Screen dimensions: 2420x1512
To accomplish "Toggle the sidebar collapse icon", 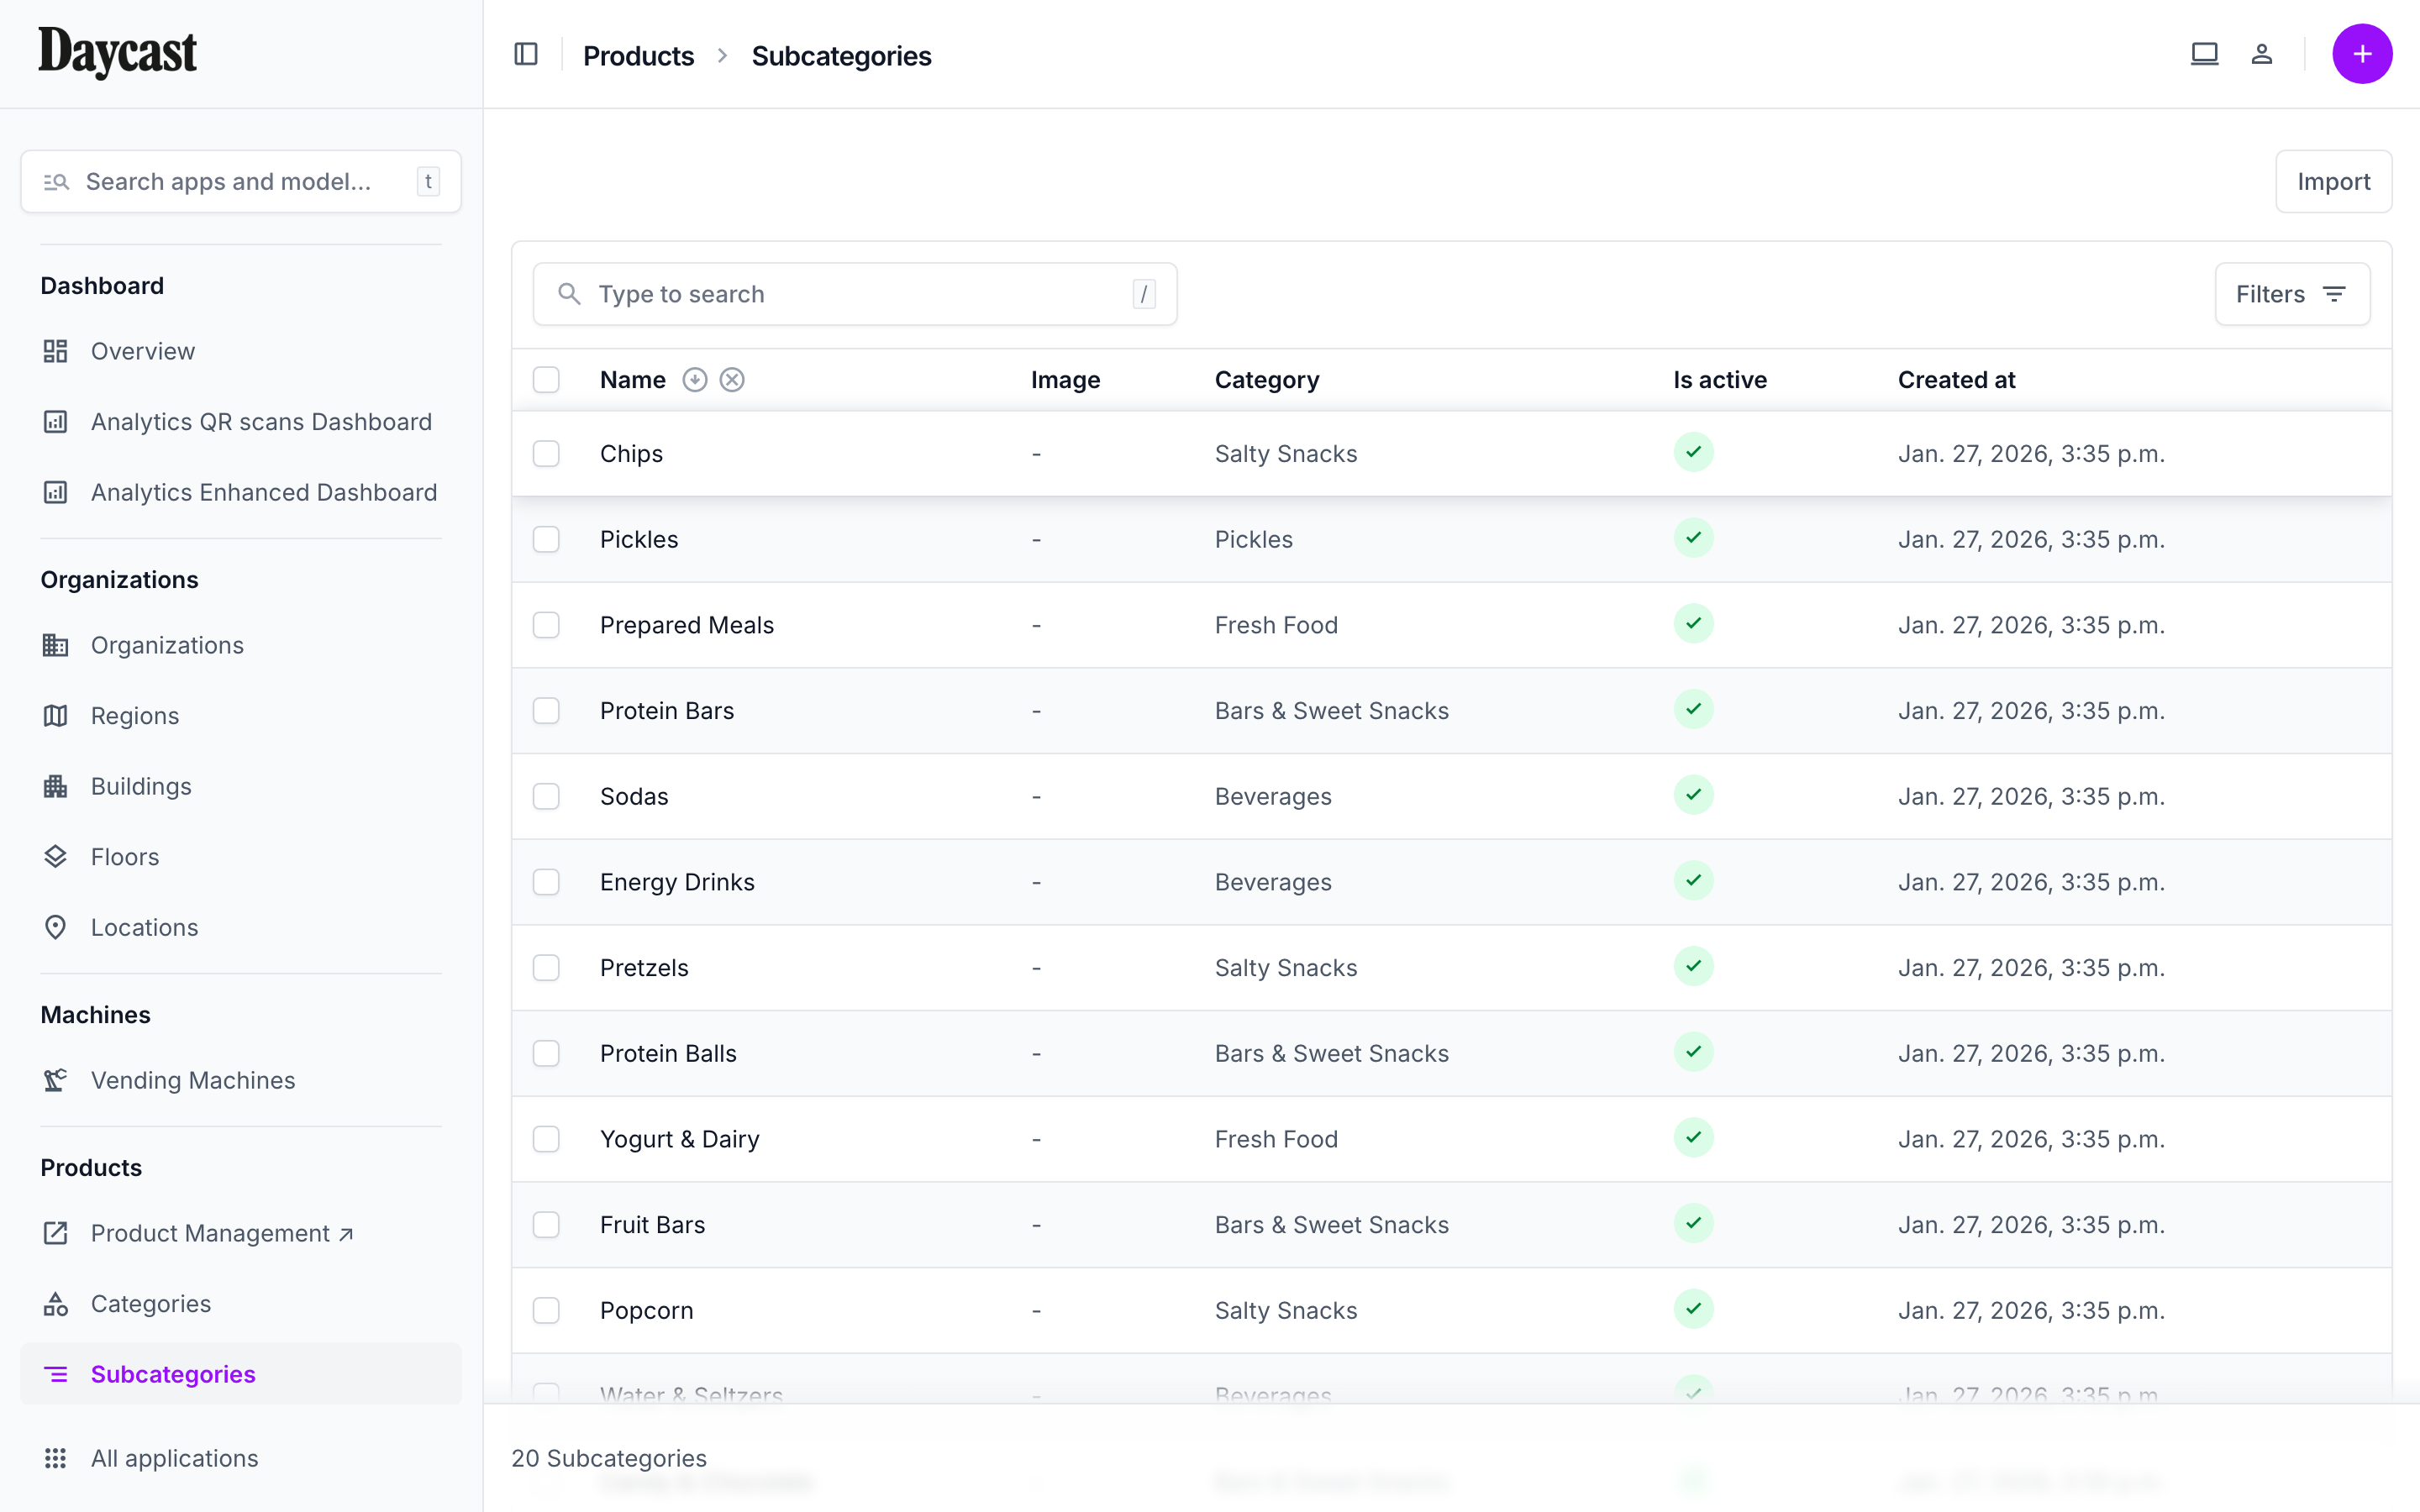I will (x=526, y=54).
